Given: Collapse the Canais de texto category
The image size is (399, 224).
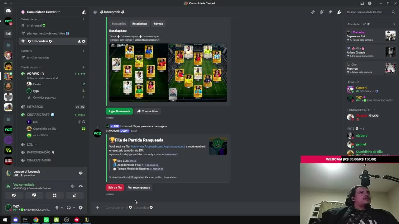Looking at the screenshot, I should coord(32,19).
